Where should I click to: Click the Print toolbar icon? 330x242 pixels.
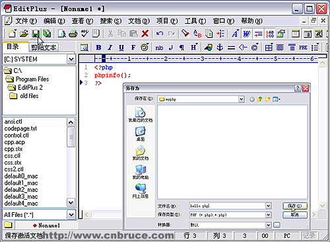73,34
